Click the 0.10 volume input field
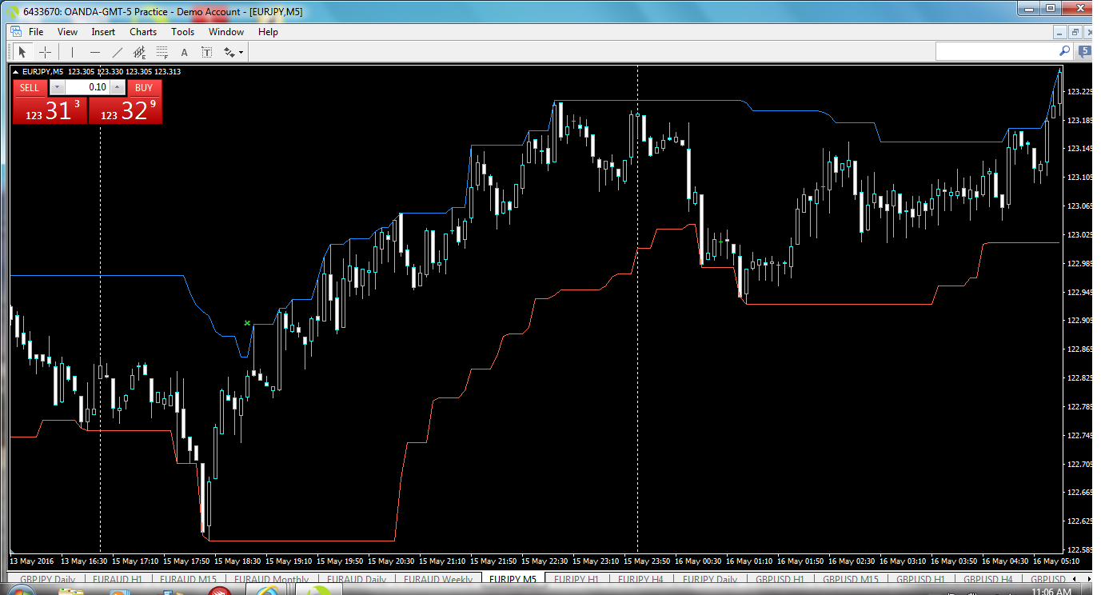 click(x=86, y=87)
